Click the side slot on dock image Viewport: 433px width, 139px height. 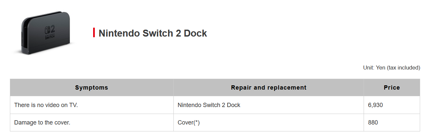point(25,37)
